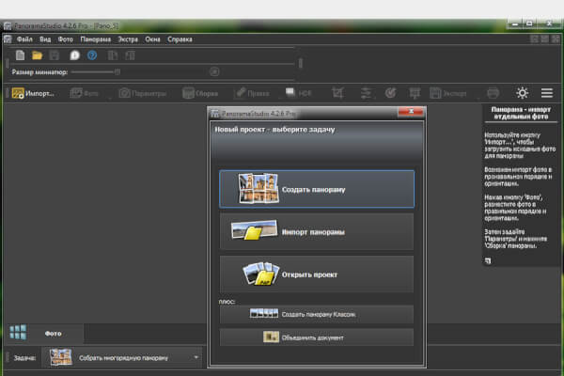Open the Справка menu
The image size is (564, 376).
pos(180,39)
